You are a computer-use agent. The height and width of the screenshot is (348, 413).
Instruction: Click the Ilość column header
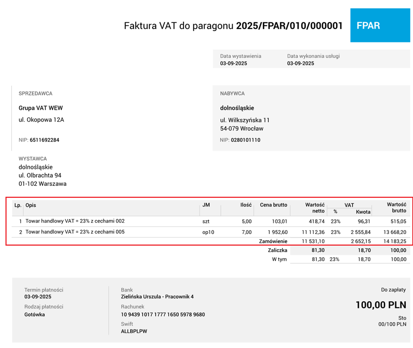click(246, 205)
